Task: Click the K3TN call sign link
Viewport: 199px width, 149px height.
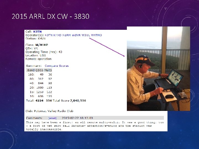Action: point(37,32)
